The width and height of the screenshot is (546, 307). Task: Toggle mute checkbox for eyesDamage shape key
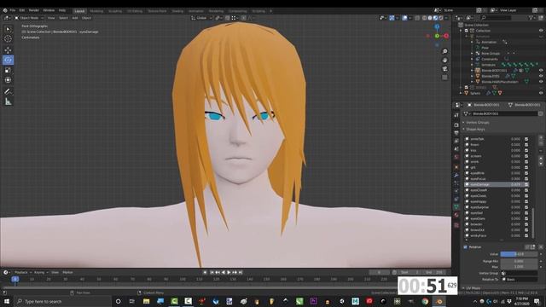(x=526, y=184)
